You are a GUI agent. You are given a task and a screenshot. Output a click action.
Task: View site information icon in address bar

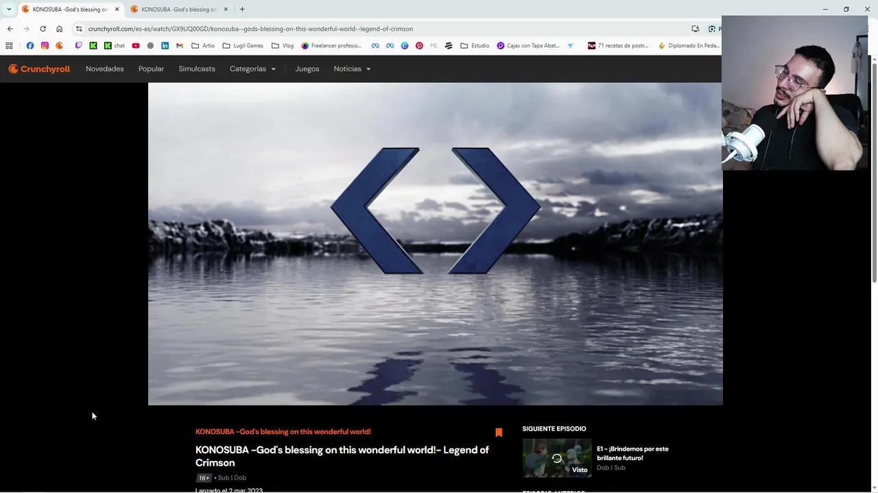(79, 29)
